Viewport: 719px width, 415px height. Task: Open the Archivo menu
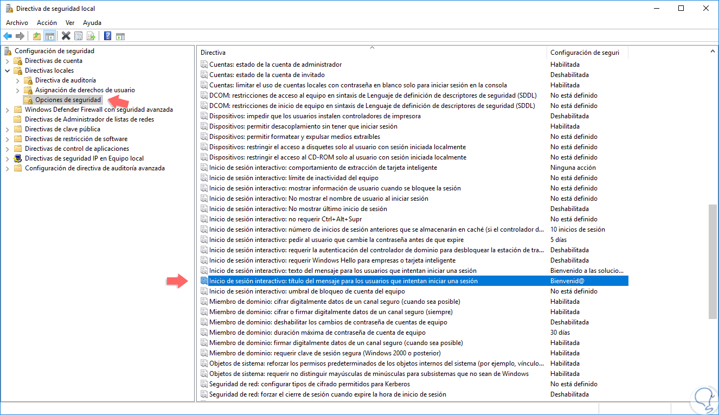(x=17, y=23)
